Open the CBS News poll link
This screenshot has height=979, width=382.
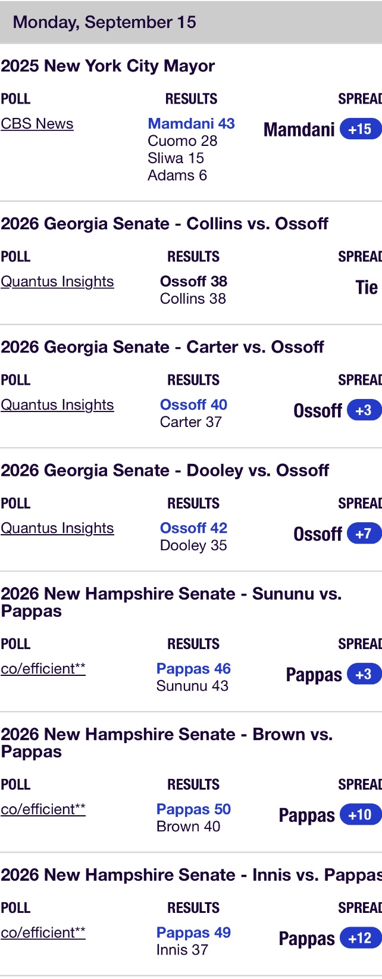(x=37, y=124)
